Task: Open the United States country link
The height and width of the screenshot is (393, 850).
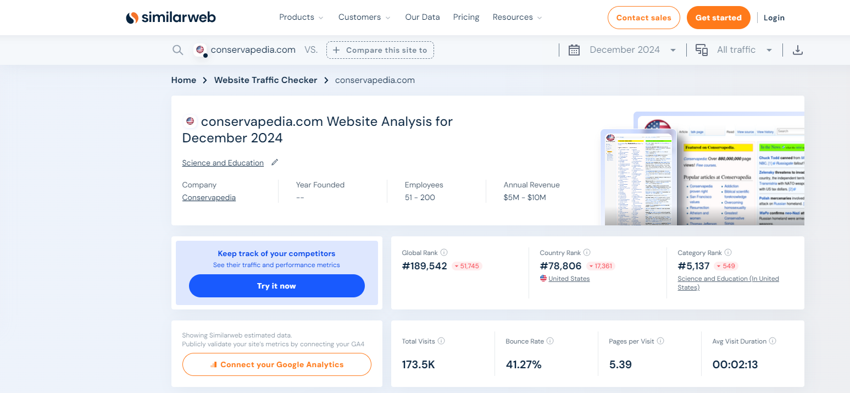Action: click(569, 279)
